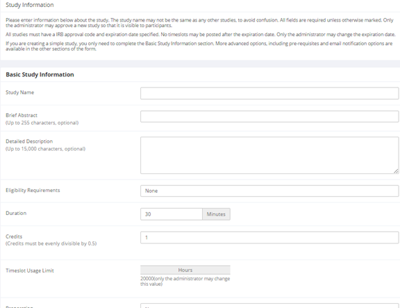Click the Basic Study Information section header
Image resolution: width=400 pixels, height=308 pixels.
40,75
